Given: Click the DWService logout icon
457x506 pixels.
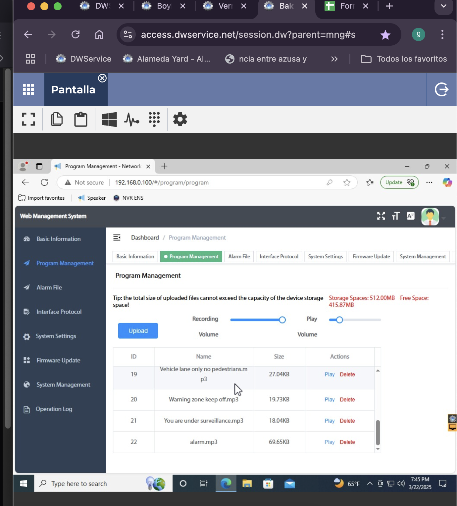Looking at the screenshot, I should [441, 89].
